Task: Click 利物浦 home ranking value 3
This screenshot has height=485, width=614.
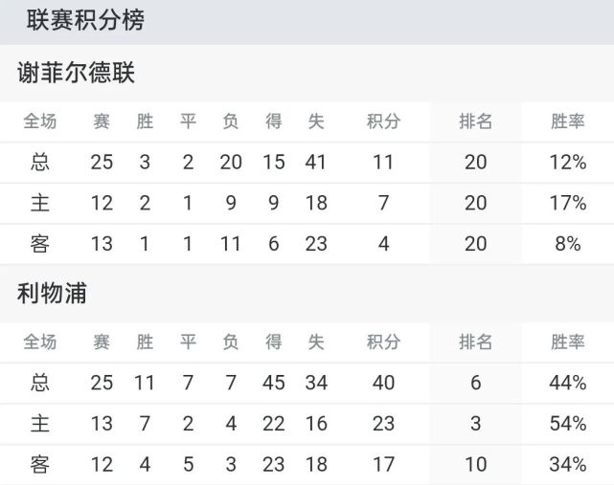Action: (x=476, y=424)
